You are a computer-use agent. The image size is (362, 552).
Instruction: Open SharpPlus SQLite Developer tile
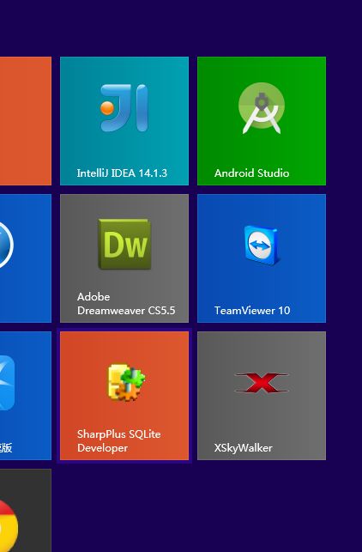point(124,396)
